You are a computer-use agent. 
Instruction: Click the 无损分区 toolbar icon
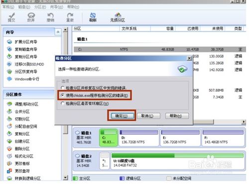[x=118, y=17]
